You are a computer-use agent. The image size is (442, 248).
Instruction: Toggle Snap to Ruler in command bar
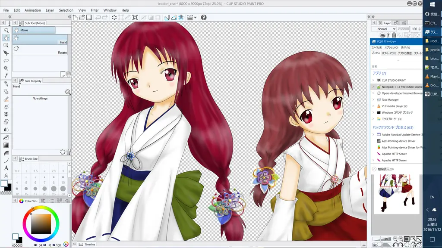point(167,17)
